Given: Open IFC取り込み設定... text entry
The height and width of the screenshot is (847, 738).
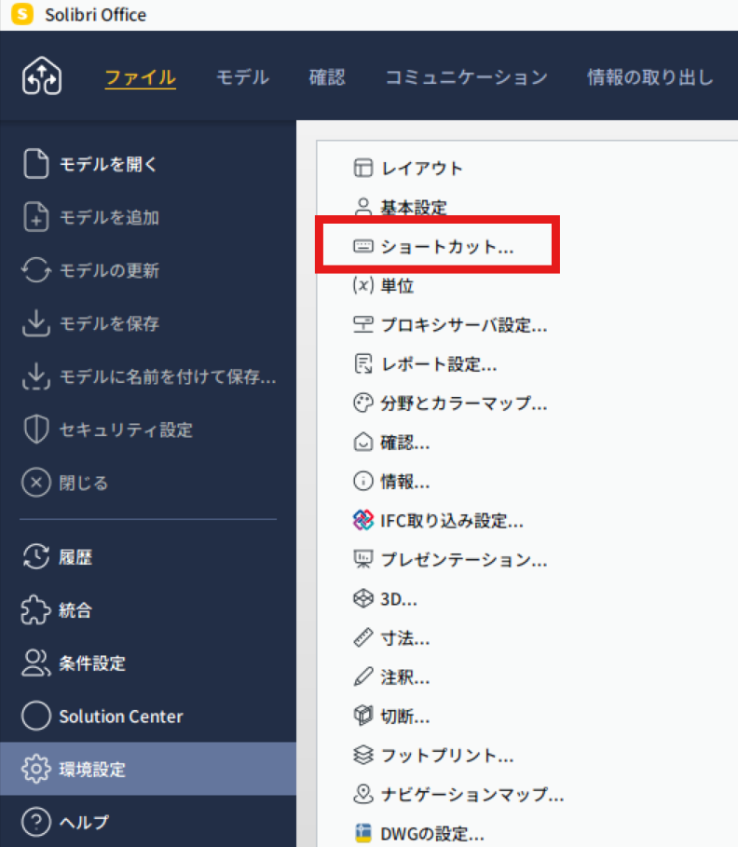Looking at the screenshot, I should coord(452,521).
